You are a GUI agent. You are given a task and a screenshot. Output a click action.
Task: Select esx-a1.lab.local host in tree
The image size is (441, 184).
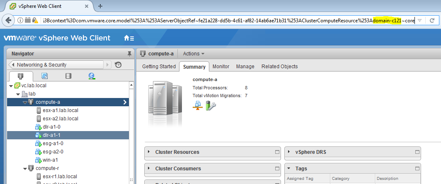(61, 110)
